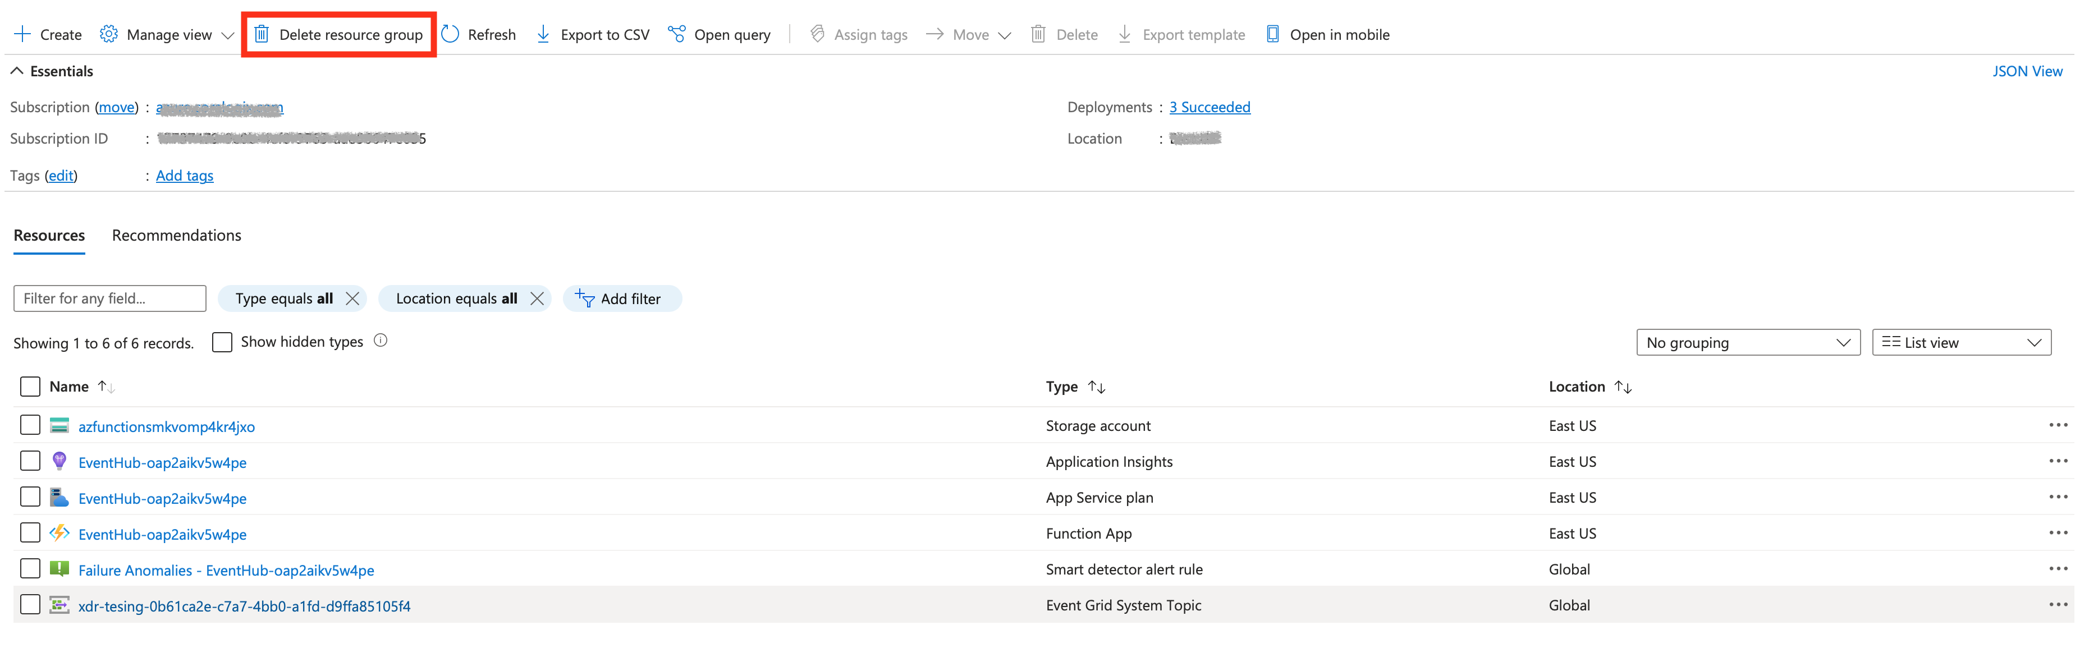Open more options for Storage account row
The image size is (2089, 671).
pos(2058,425)
